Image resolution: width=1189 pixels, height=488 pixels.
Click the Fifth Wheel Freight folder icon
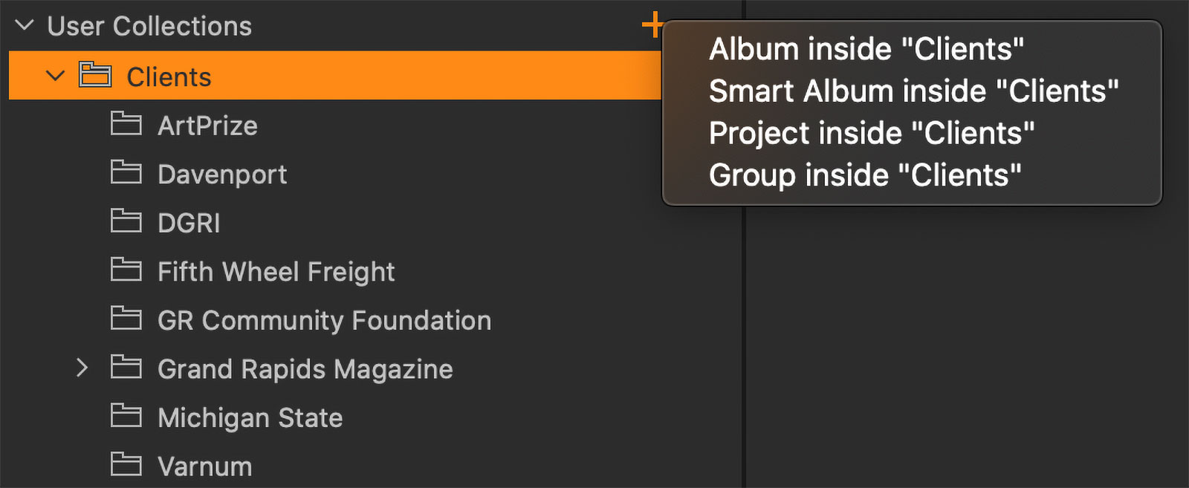[x=126, y=270]
